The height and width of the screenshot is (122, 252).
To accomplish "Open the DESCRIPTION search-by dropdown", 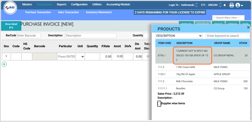I will coord(179,36).
